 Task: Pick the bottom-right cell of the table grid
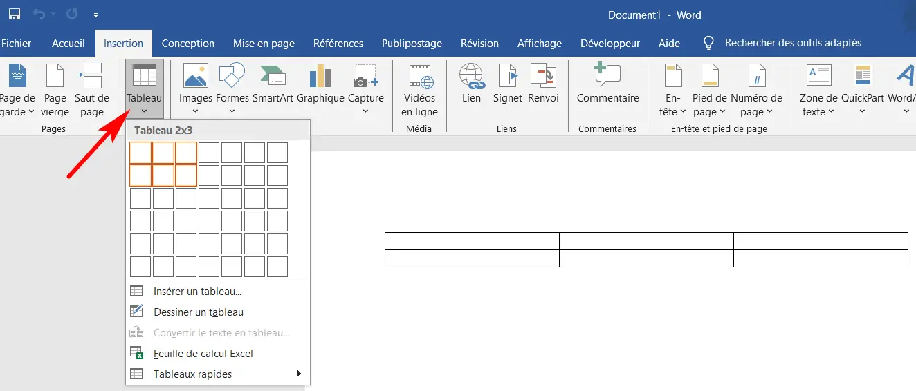tap(277, 267)
